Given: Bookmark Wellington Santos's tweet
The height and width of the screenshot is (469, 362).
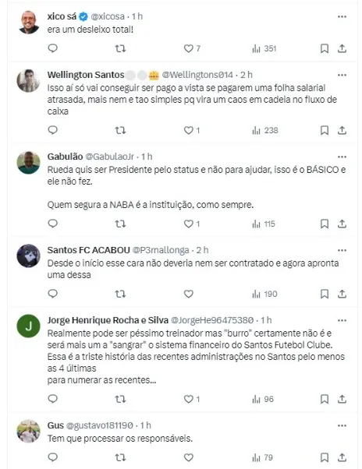Looking at the screenshot, I should click(325, 130).
